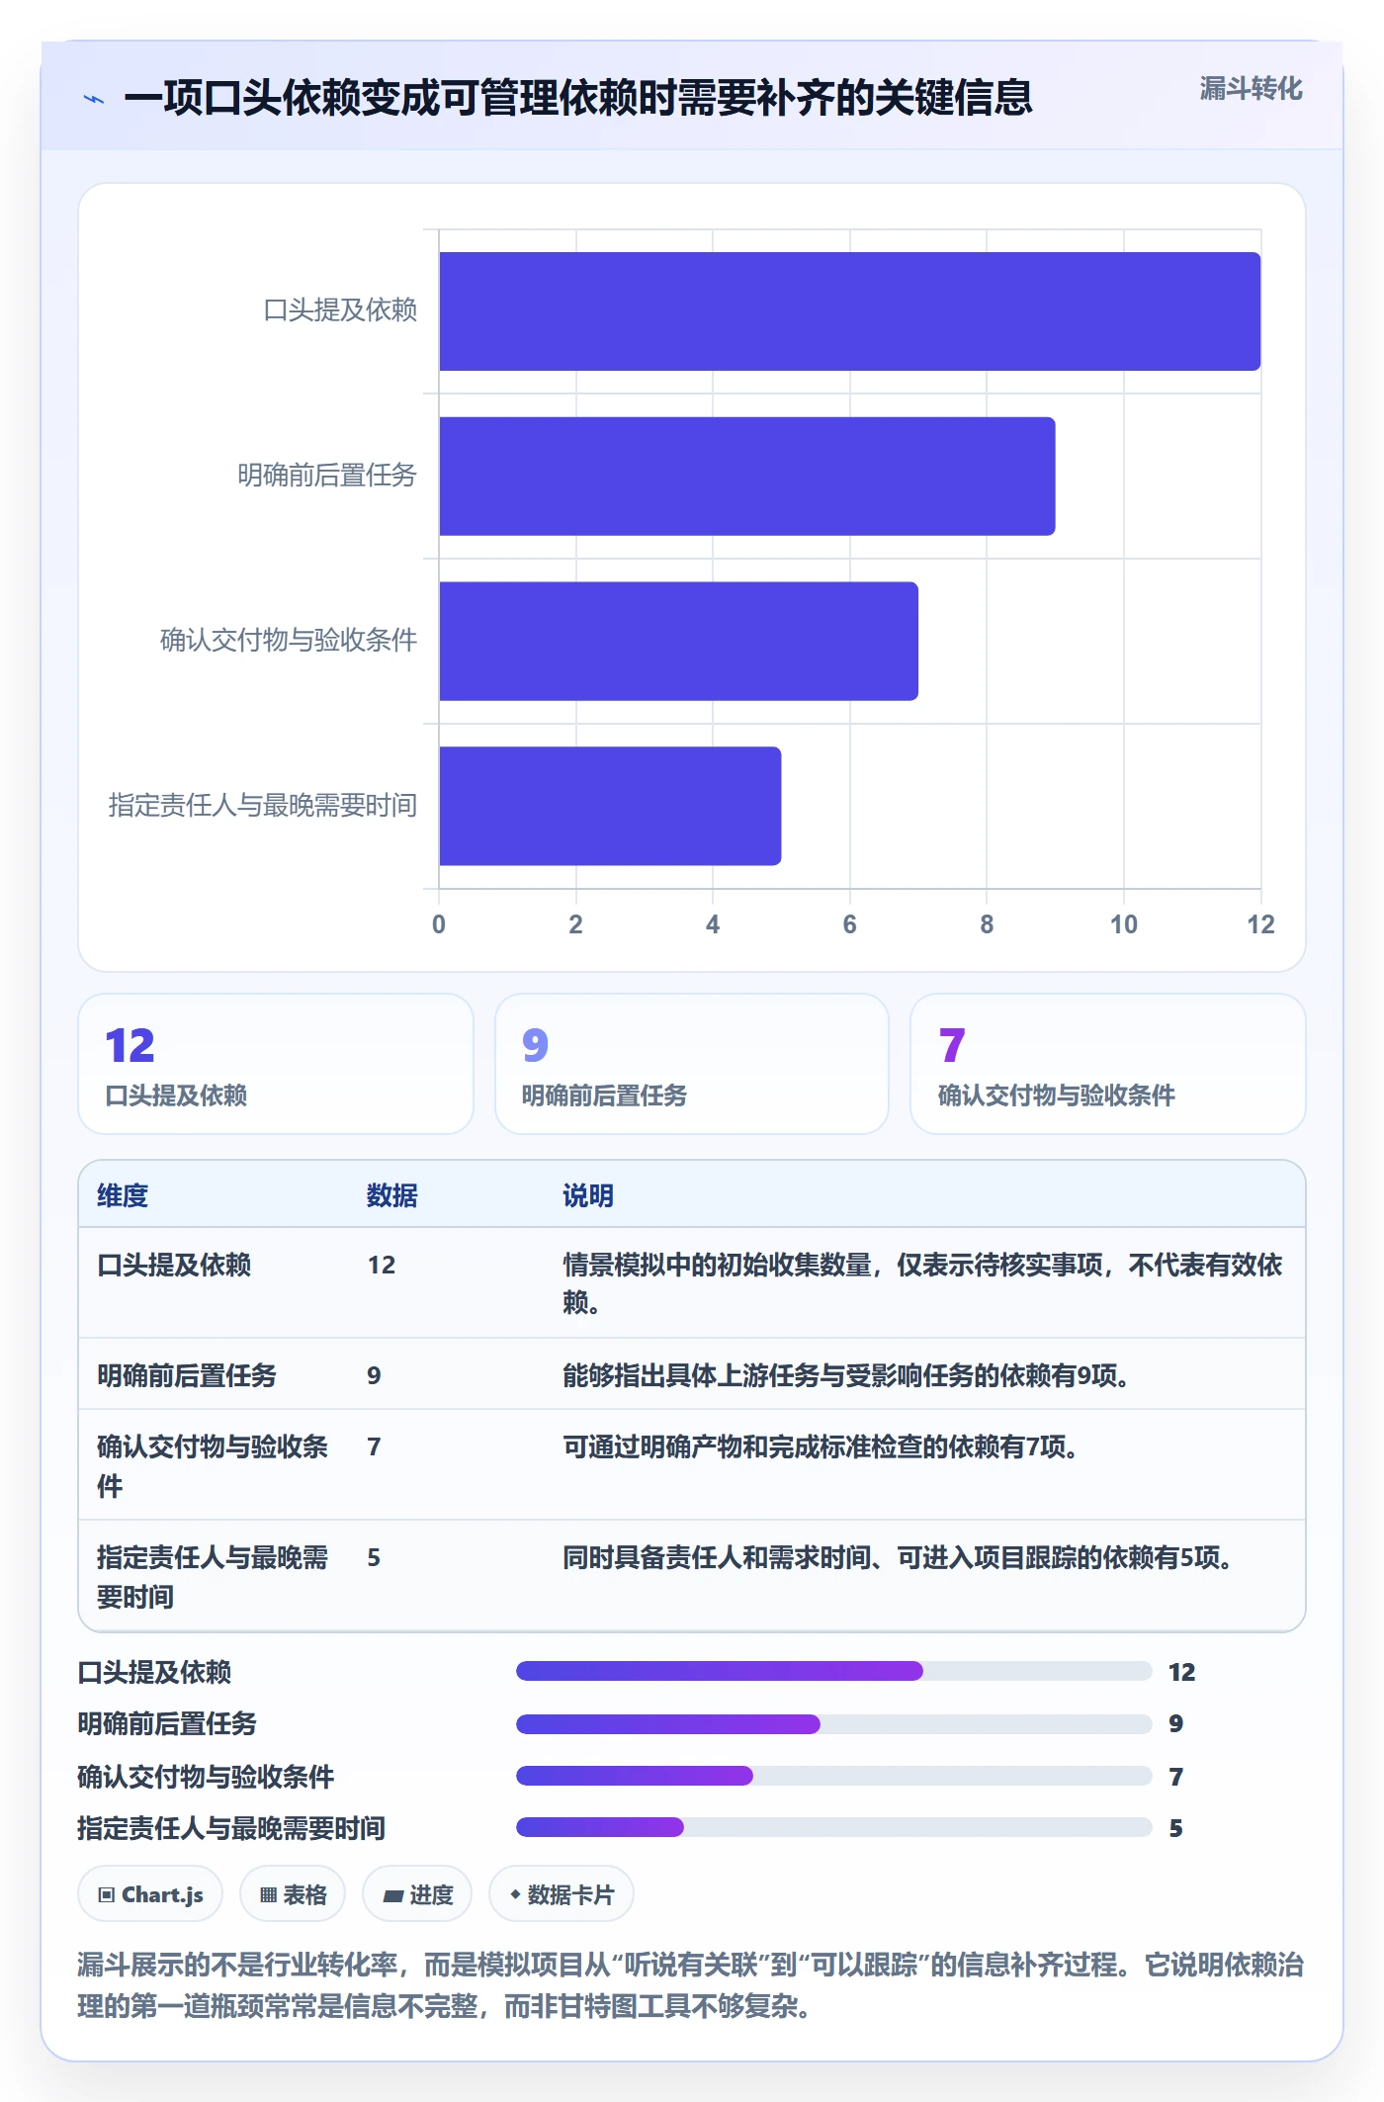The width and height of the screenshot is (1384, 2102).
Task: Select the Chart.js tag
Action: pos(150,1894)
